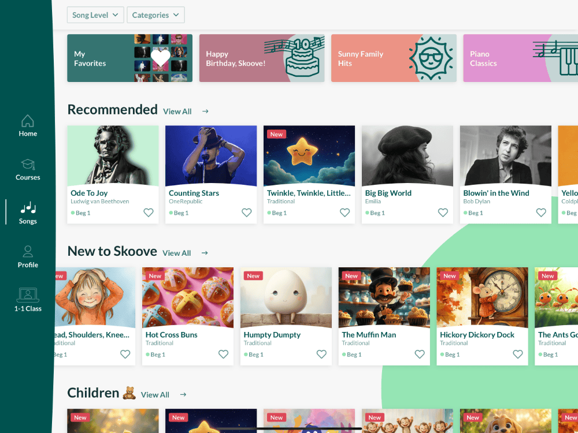The image size is (578, 433).
Task: Toggle the heart on Humpty Dumpty
Action: pyautogui.click(x=321, y=354)
